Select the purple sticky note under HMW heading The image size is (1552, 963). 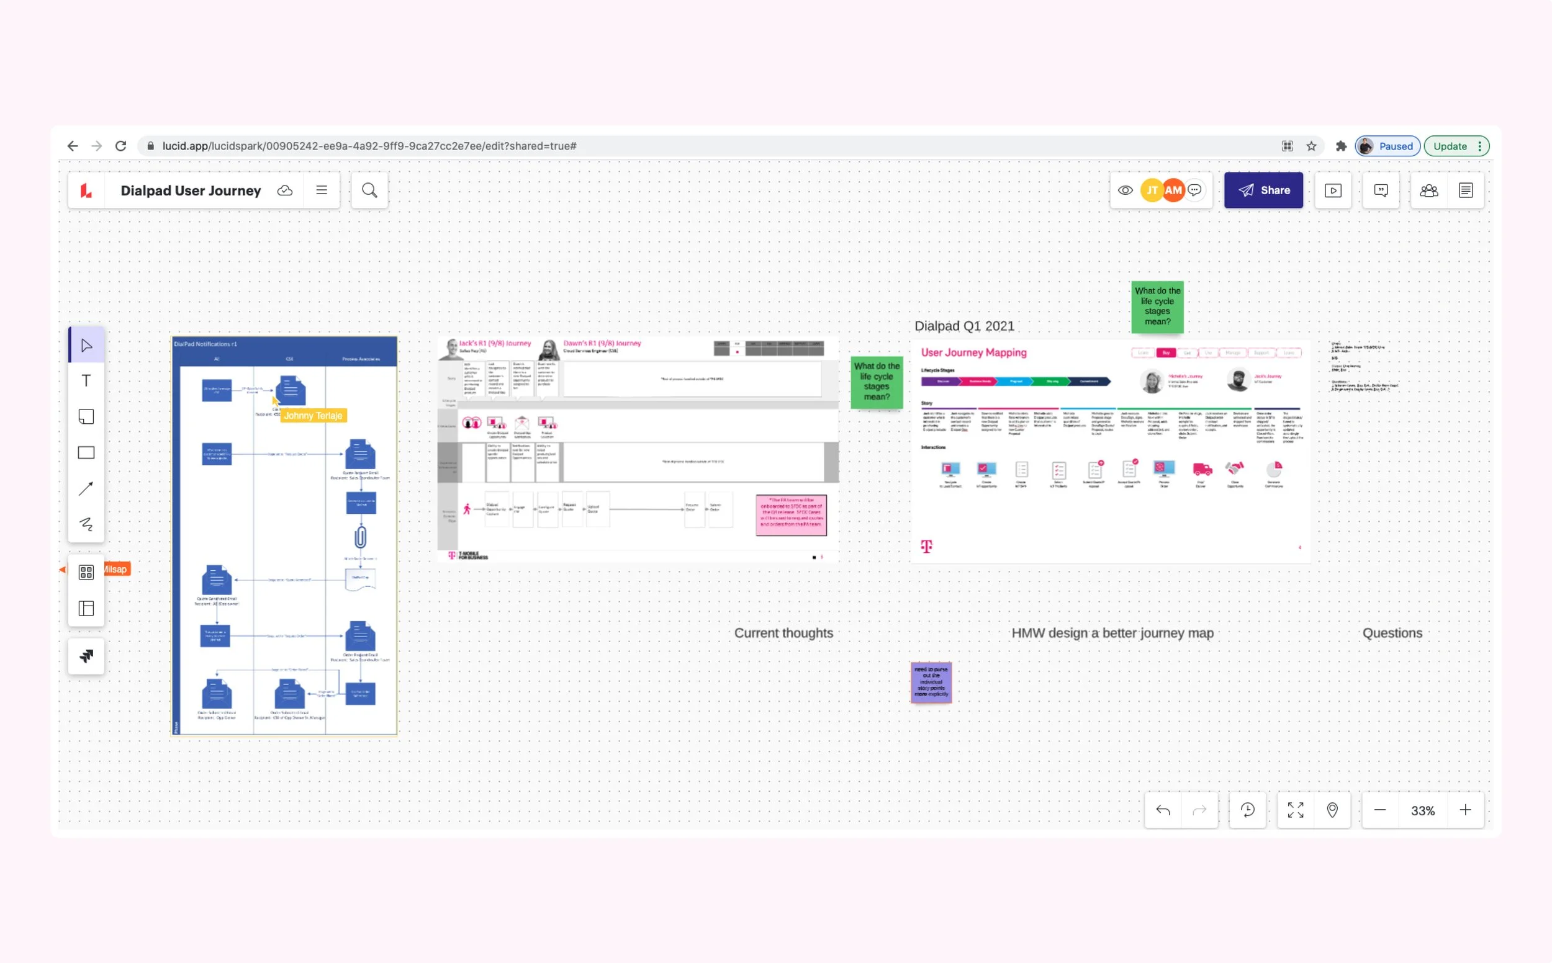tap(931, 682)
